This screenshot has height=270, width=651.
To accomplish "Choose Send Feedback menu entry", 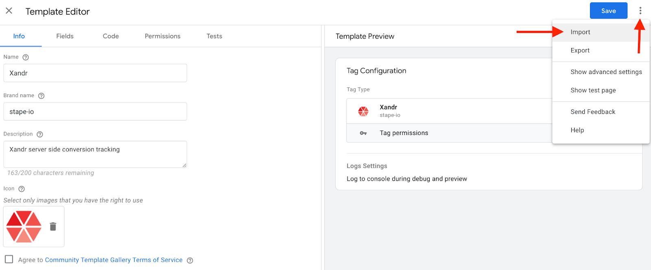I will tap(601, 112).
